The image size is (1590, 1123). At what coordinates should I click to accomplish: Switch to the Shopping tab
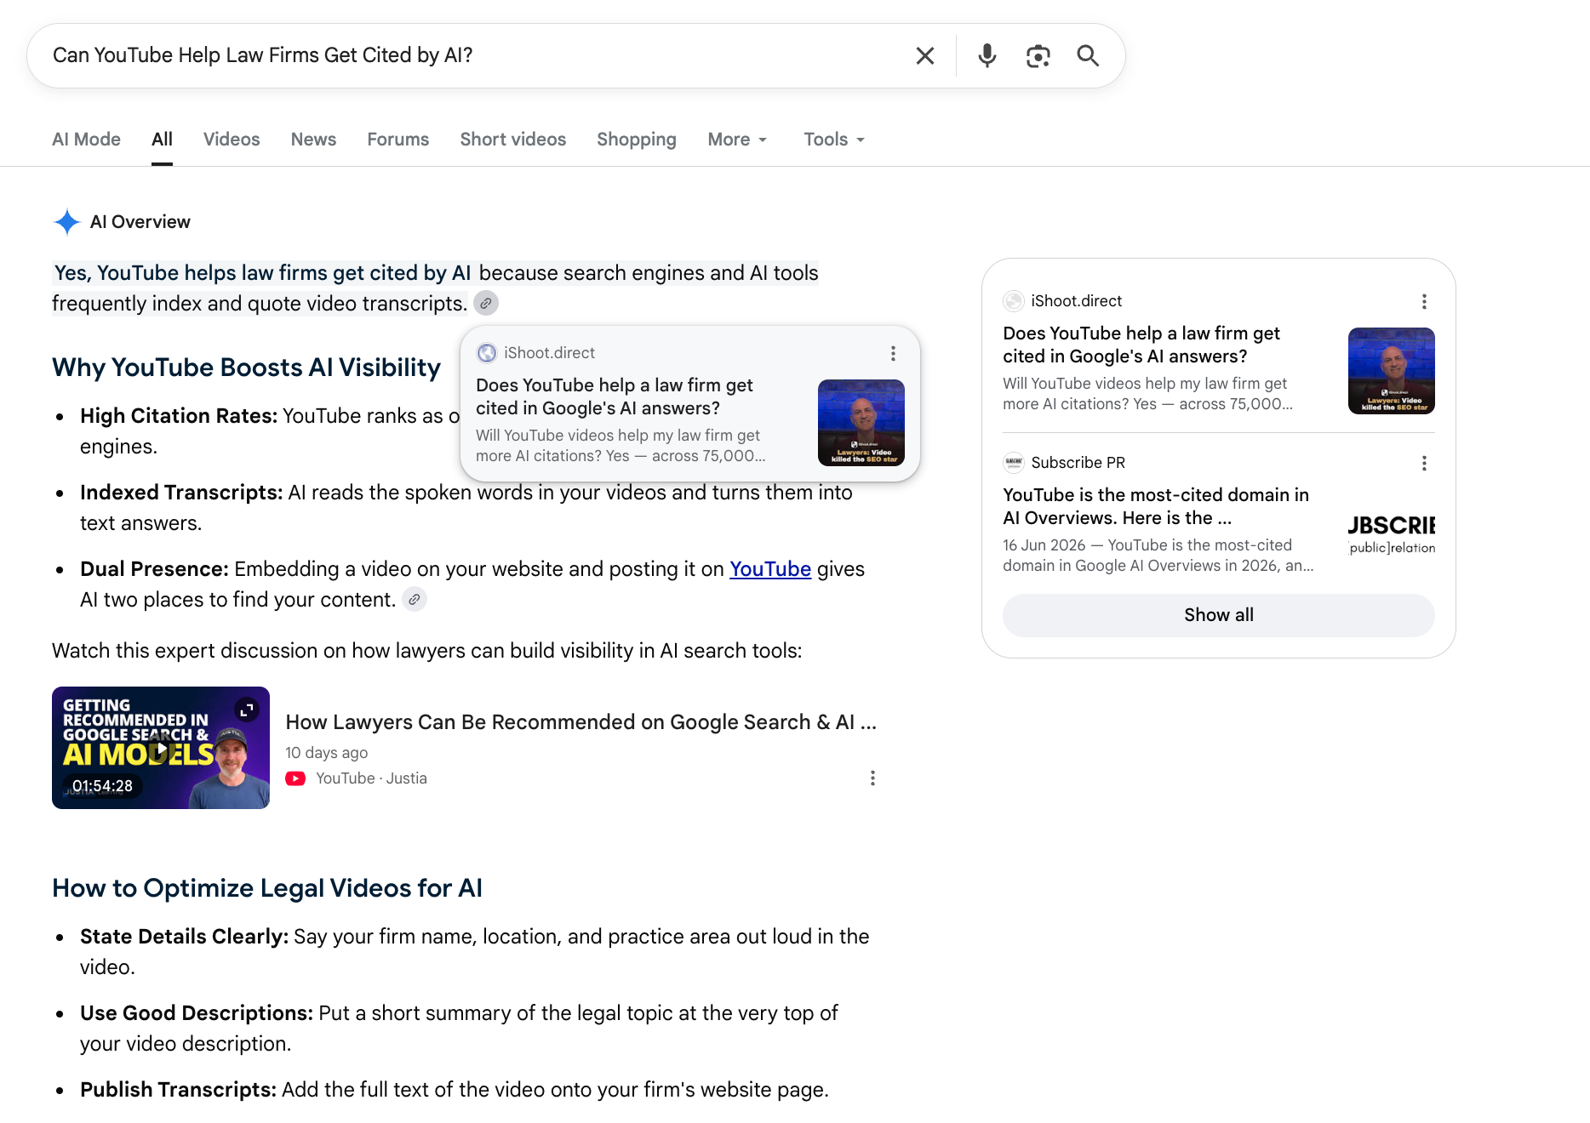(x=636, y=140)
